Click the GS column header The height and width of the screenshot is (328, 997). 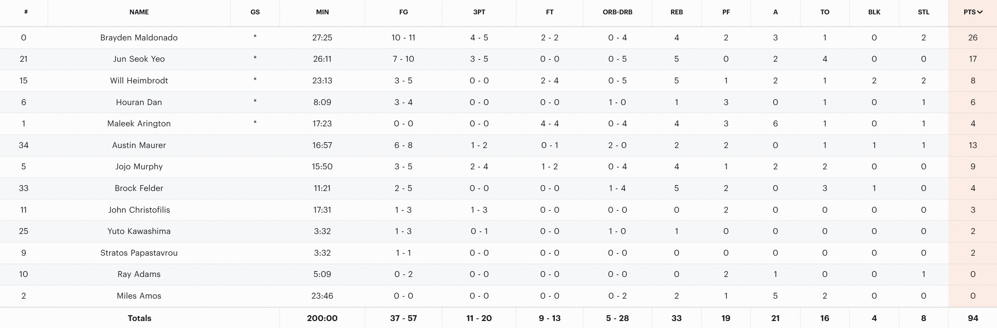coord(255,12)
